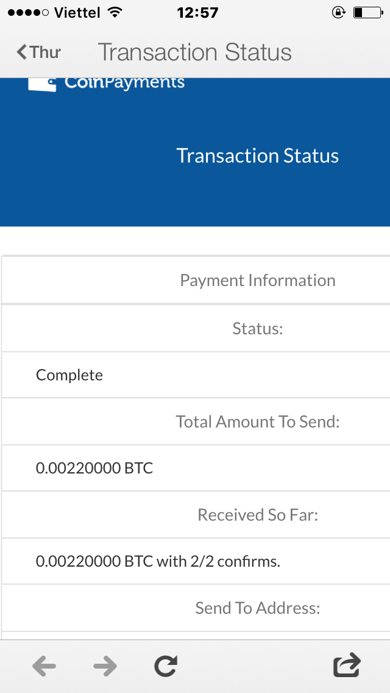
Task: Go forward using the bottom right-pointing arrow
Action: (x=105, y=666)
